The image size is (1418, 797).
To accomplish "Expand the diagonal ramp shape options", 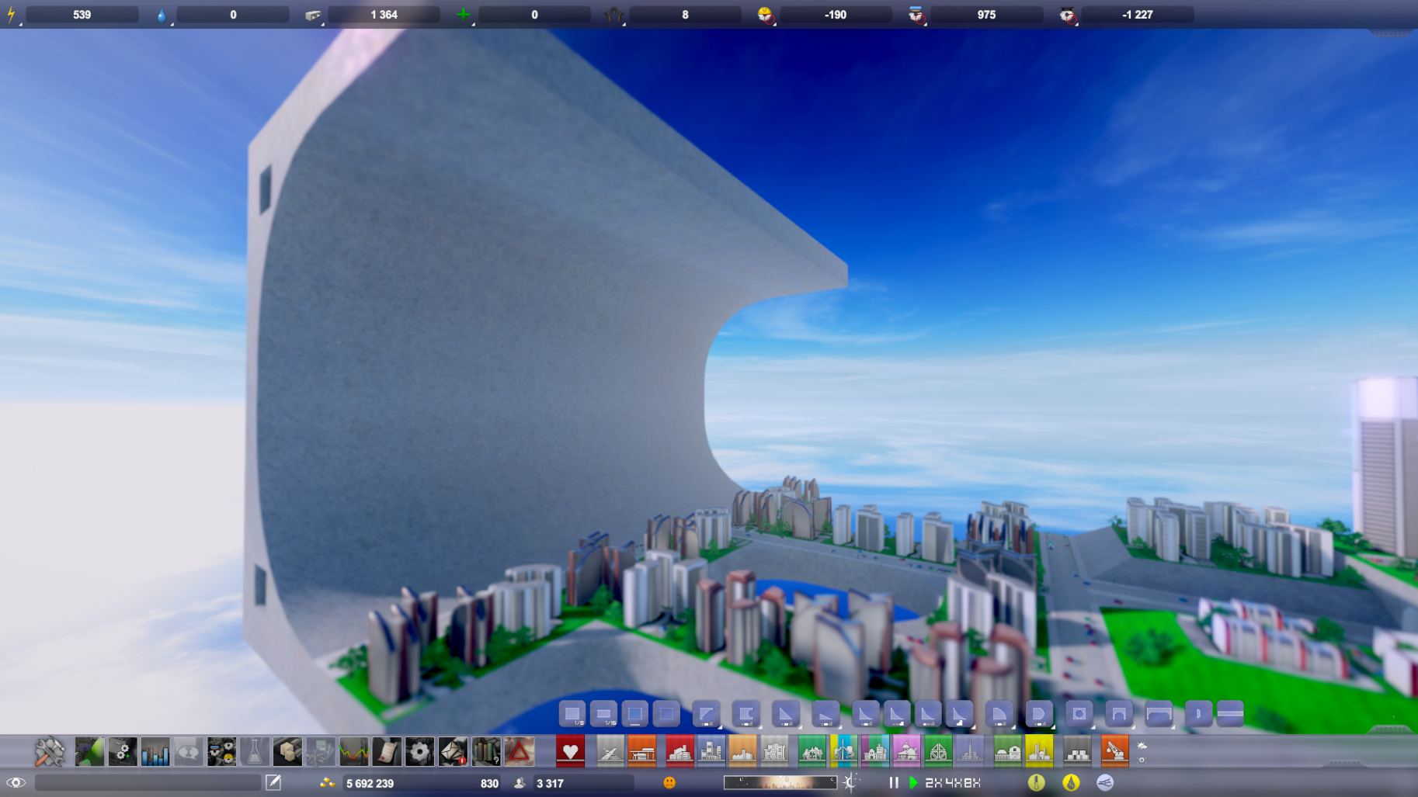I will [x=706, y=714].
